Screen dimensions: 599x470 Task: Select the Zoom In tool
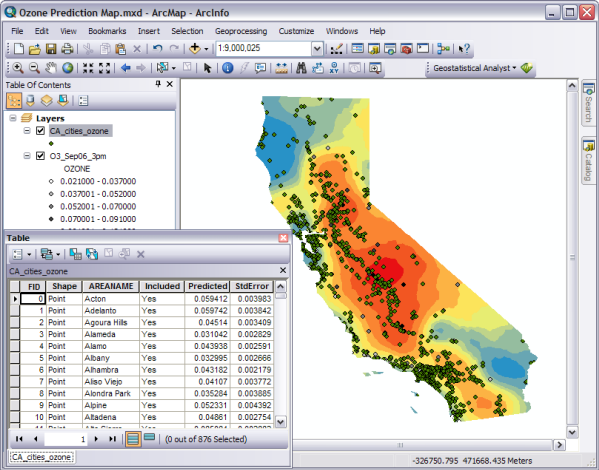coord(18,68)
